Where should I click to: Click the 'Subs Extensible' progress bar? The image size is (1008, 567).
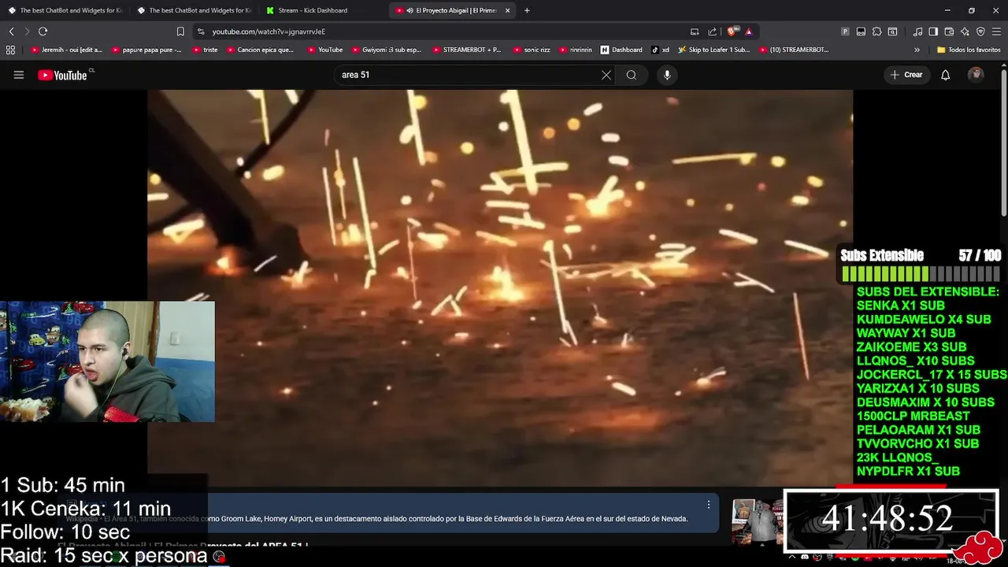click(921, 274)
